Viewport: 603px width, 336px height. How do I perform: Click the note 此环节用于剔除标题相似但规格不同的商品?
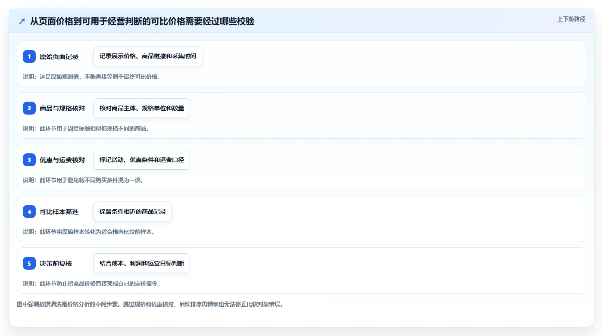[86, 128]
